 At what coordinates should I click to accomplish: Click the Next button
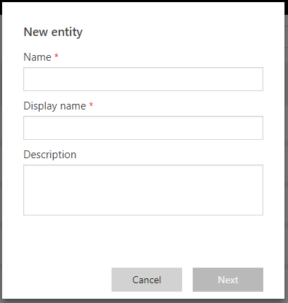click(x=228, y=280)
